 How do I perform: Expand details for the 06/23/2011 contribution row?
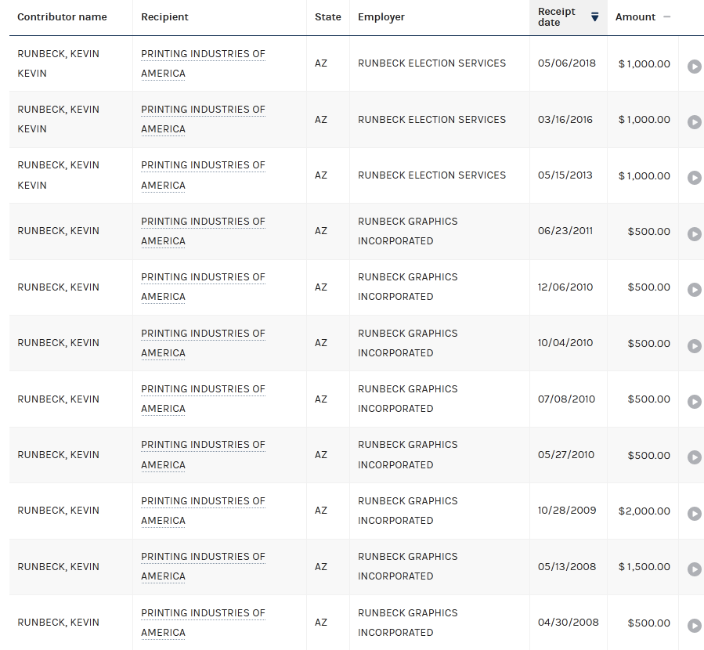pos(694,234)
